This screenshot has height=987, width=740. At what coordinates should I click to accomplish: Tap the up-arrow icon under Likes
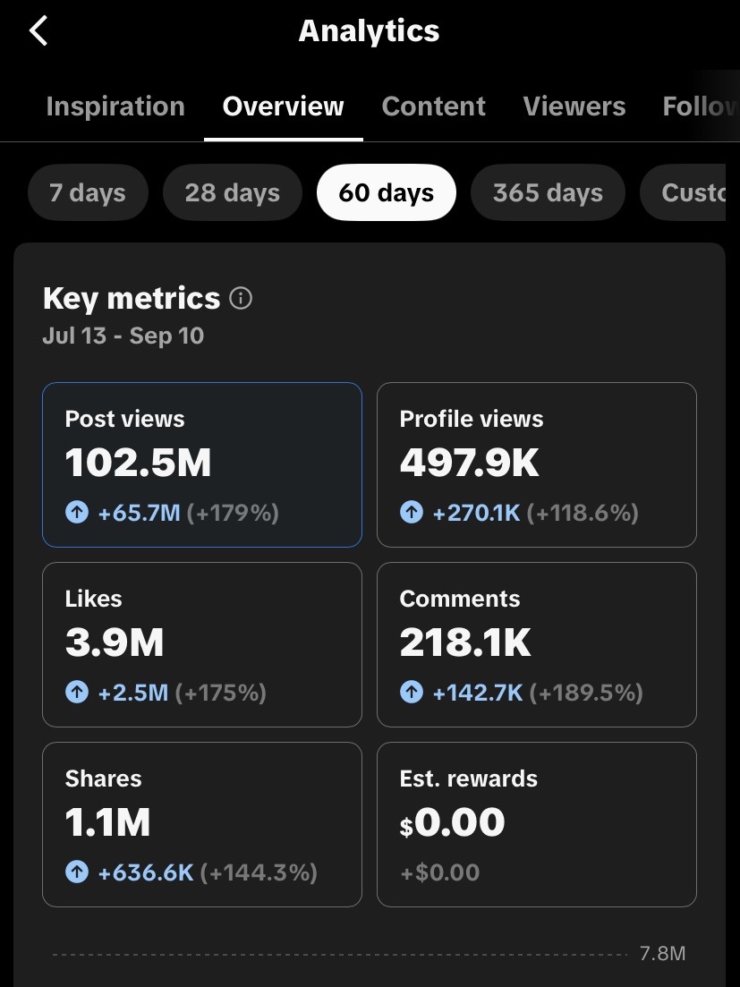click(x=77, y=693)
